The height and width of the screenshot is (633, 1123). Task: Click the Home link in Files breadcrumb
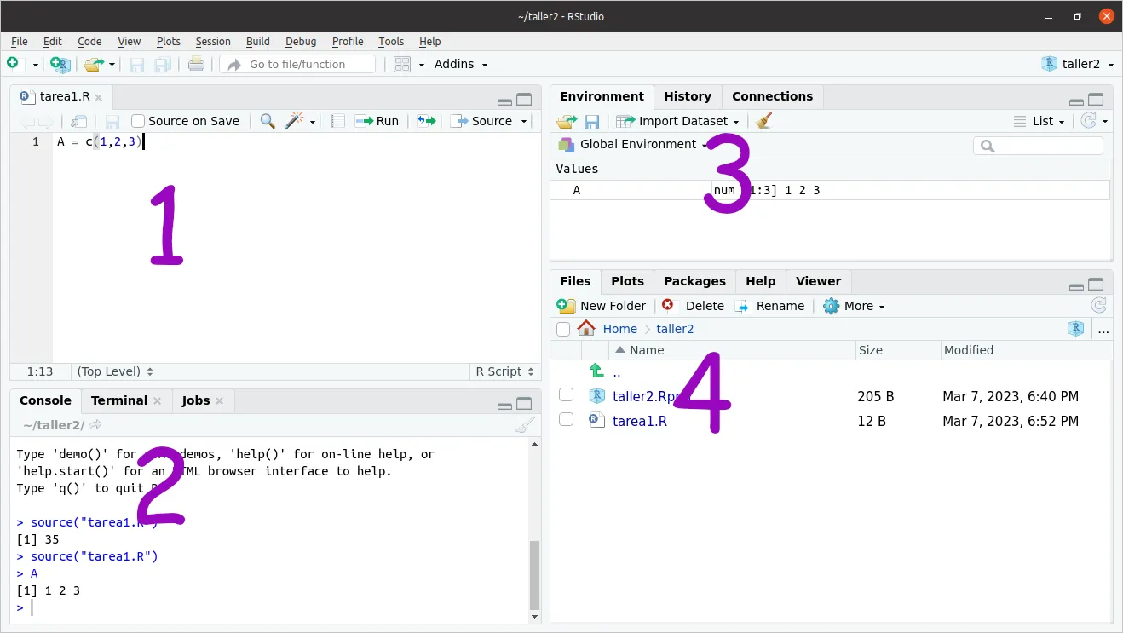point(619,329)
